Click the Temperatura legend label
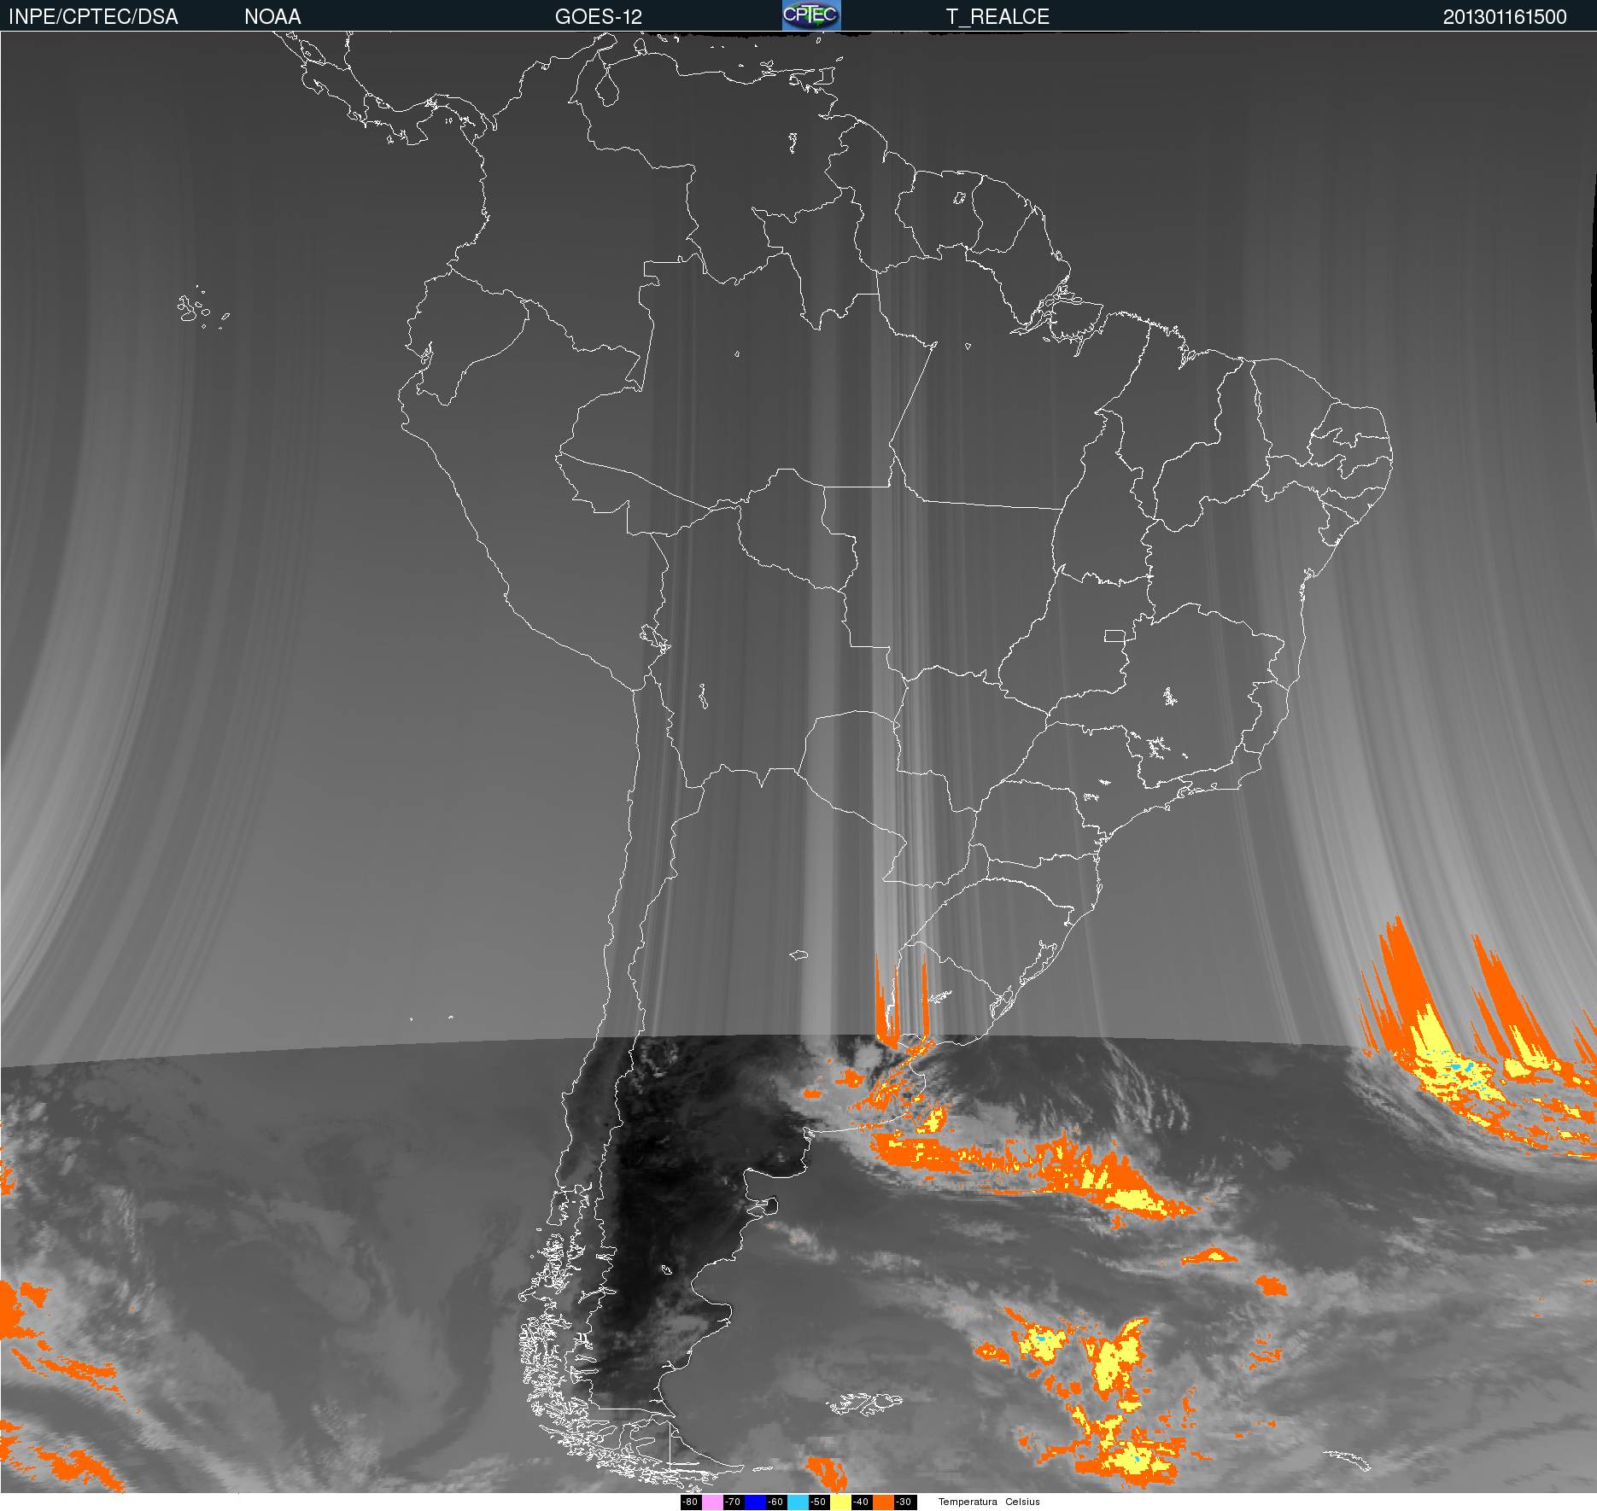Screen dimensions: 1597x1511 tap(968, 1502)
